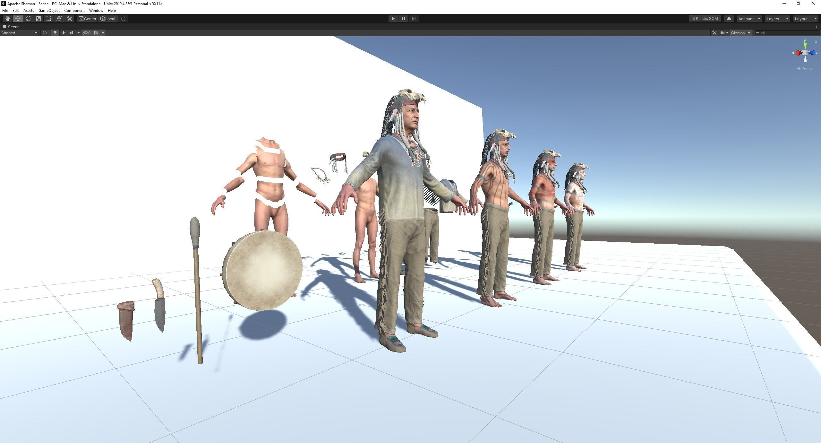Click the grid snapping icon
The height and width of the screenshot is (443, 821).
coord(123,19)
